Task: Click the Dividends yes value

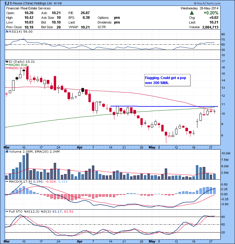Action: (117, 22)
